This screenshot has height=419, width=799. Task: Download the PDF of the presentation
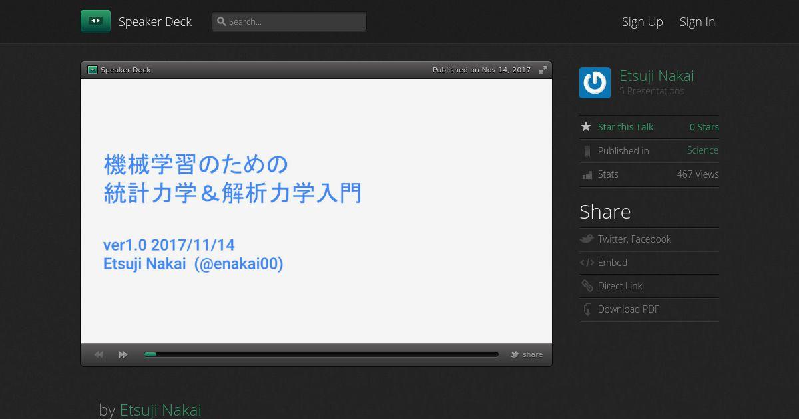[629, 309]
